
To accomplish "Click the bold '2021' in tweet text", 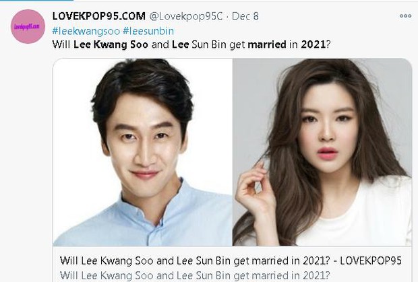I will click(313, 44).
